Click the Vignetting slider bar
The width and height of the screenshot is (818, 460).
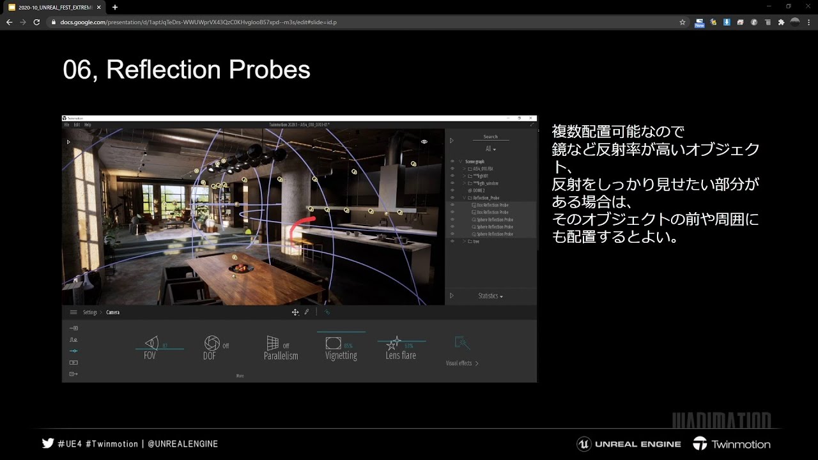(341, 332)
